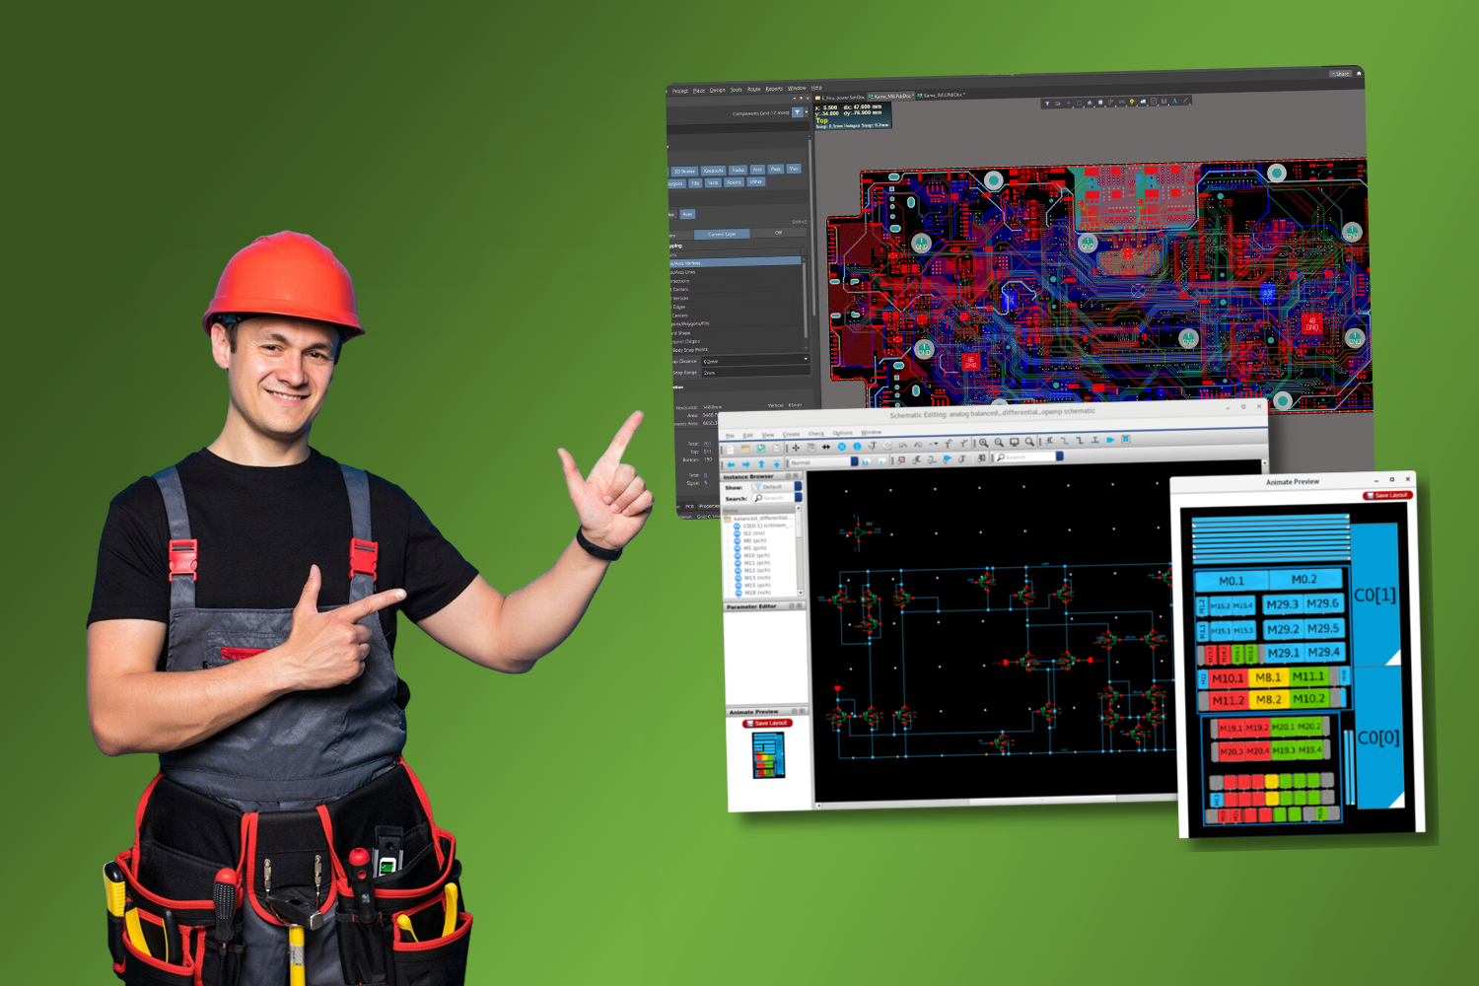Viewport: 1479px width, 986px height.
Task: Toggle the Vias filter button
Action: [x=794, y=169]
